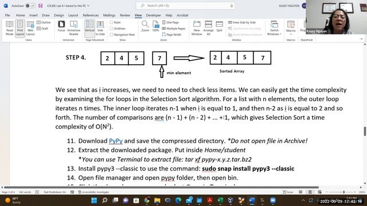367x206 pixels.
Task: Toggle AutoSave switch
Action: tap(30, 6)
